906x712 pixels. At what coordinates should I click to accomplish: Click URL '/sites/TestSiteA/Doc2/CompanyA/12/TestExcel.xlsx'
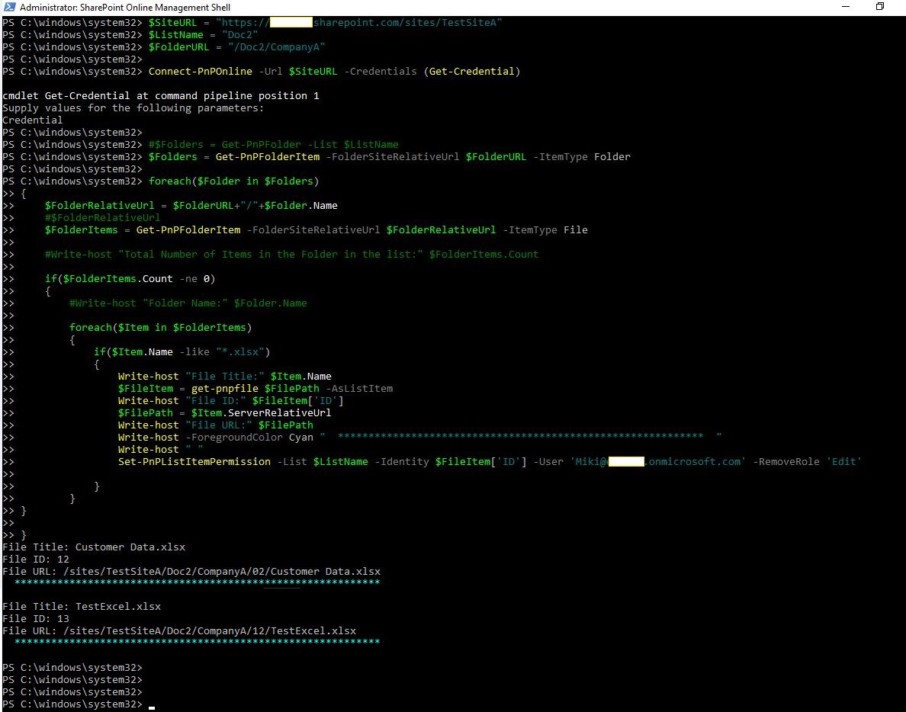(x=210, y=630)
